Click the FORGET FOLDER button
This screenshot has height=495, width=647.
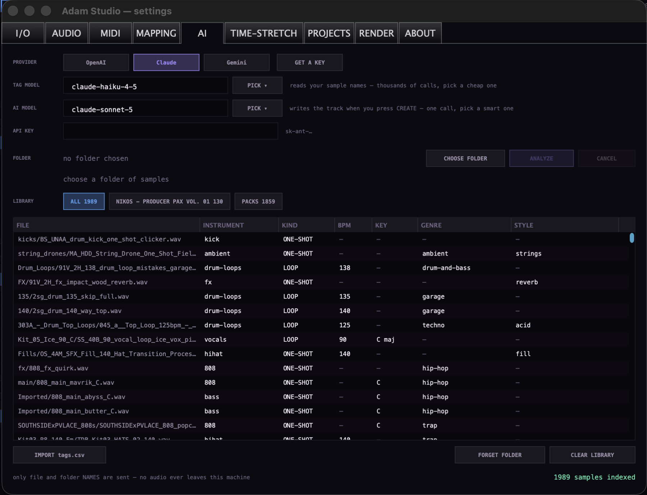[500, 455]
